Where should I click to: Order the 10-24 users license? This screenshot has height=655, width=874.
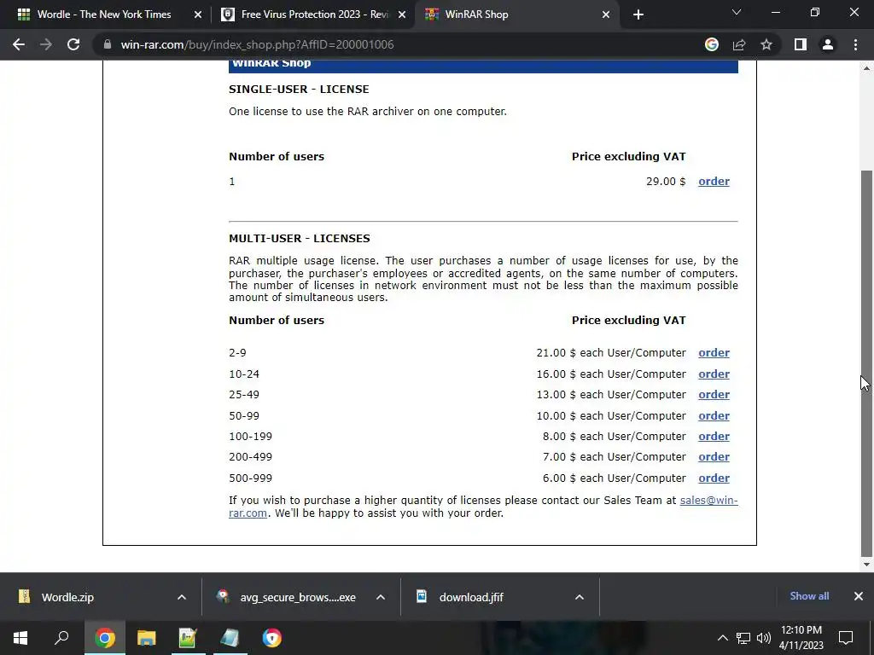pos(714,374)
